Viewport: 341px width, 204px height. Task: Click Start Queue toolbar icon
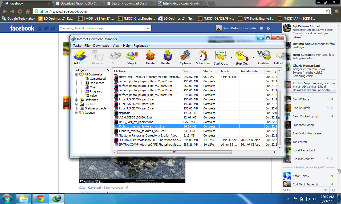tap(221, 58)
